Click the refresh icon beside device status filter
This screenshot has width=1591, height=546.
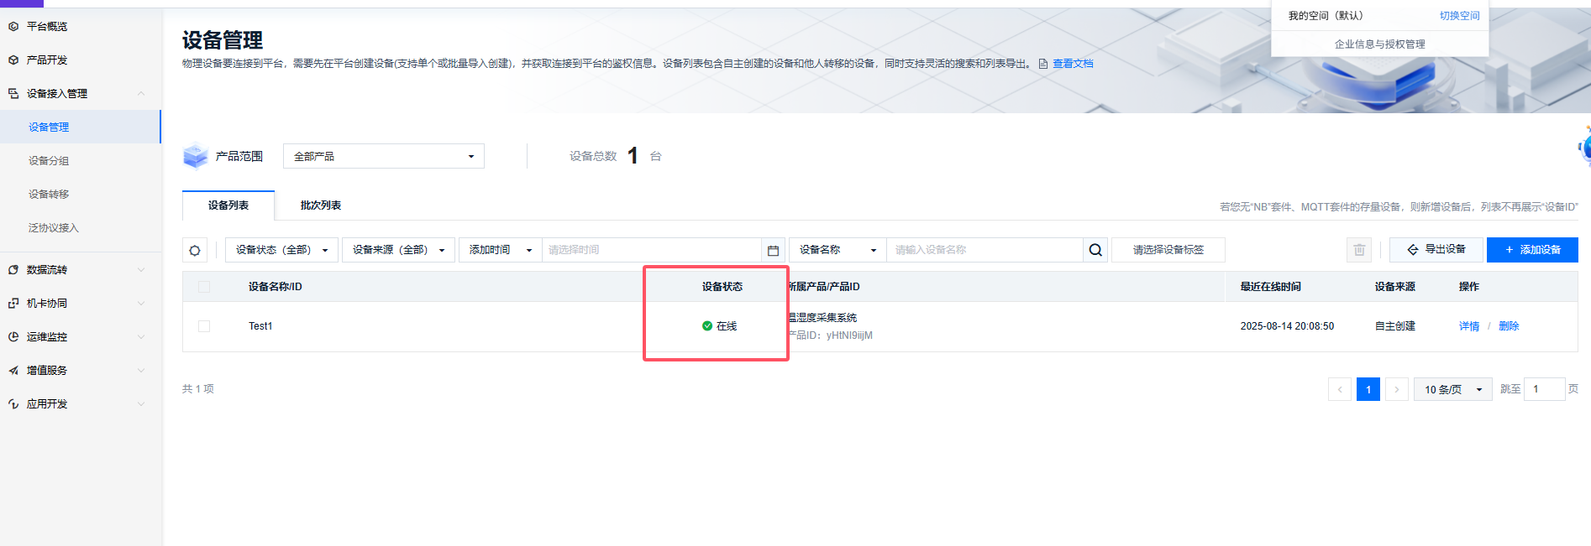click(x=195, y=250)
